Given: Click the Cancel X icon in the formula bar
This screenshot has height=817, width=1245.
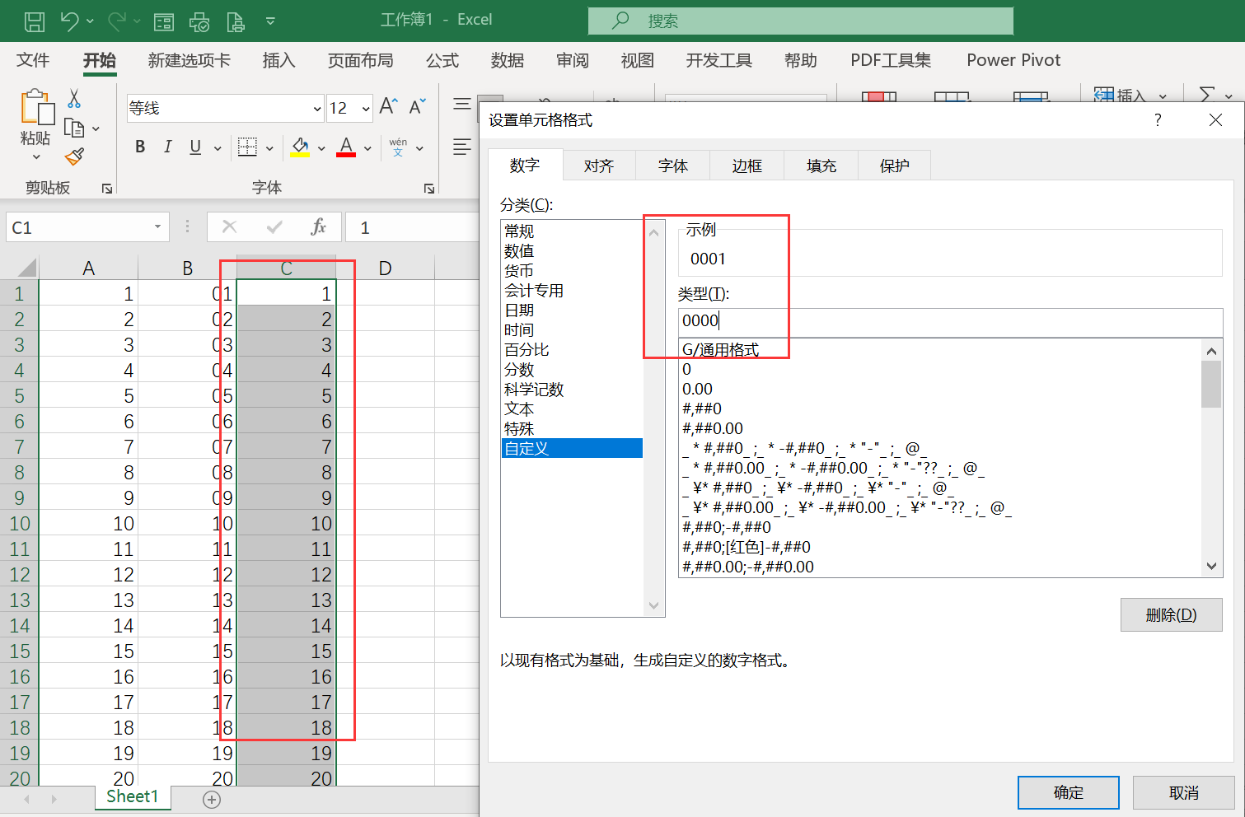Looking at the screenshot, I should pyautogui.click(x=230, y=227).
